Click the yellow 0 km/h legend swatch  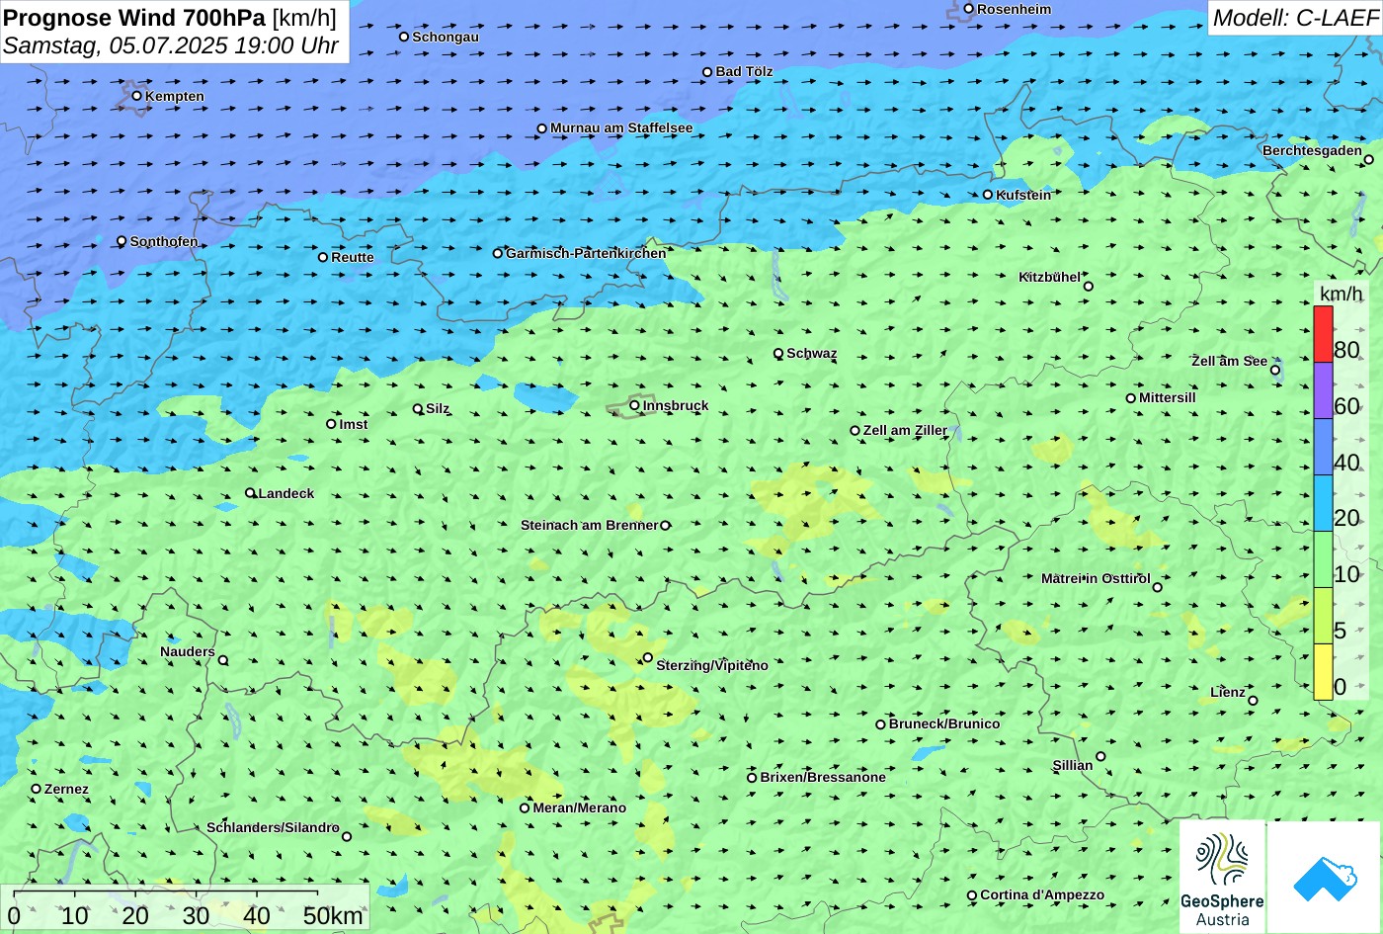click(x=1323, y=672)
